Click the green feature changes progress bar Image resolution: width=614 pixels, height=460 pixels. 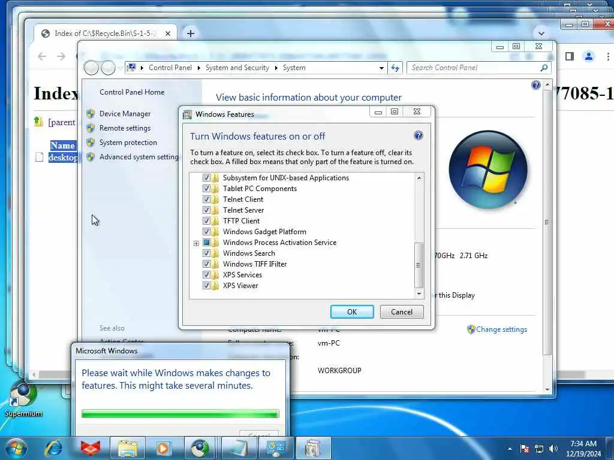(180, 413)
